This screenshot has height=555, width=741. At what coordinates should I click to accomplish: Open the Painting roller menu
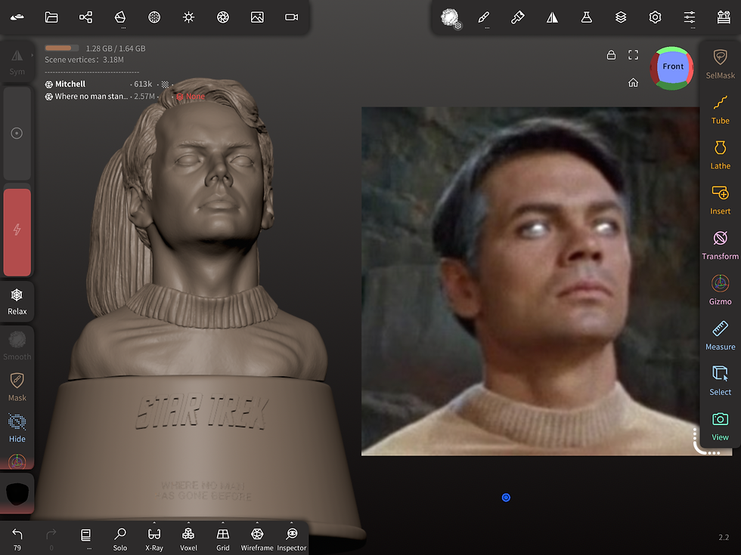coord(517,17)
